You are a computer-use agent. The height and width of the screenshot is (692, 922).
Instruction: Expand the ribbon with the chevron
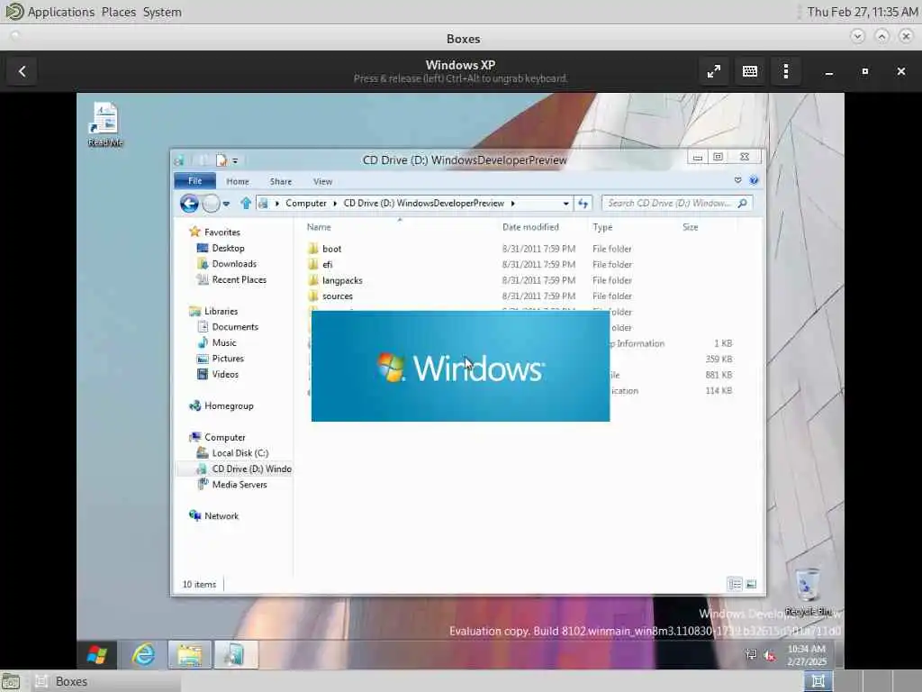coord(738,180)
